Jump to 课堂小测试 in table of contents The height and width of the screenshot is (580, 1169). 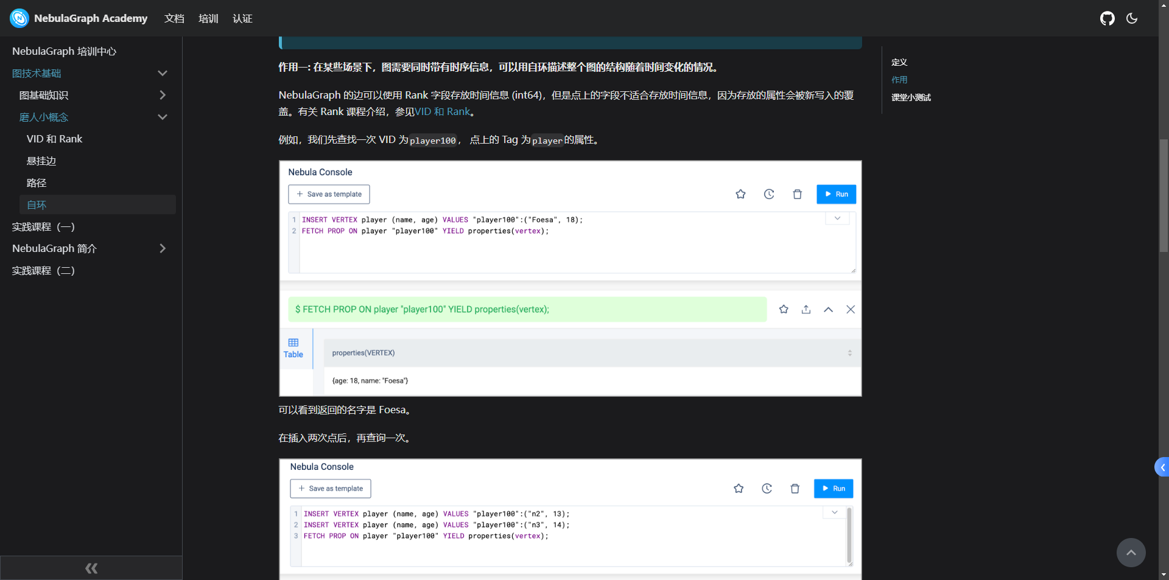pos(911,97)
